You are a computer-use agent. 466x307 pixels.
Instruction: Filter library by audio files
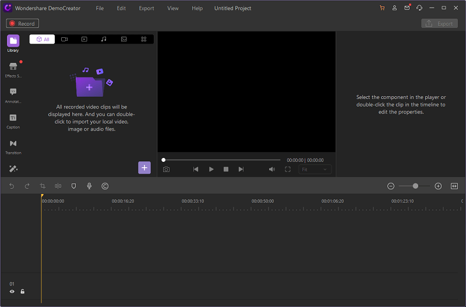(104, 39)
